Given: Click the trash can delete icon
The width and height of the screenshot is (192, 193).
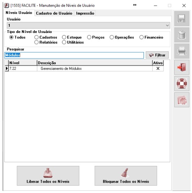Looking at the screenshot, I should tap(182, 35).
